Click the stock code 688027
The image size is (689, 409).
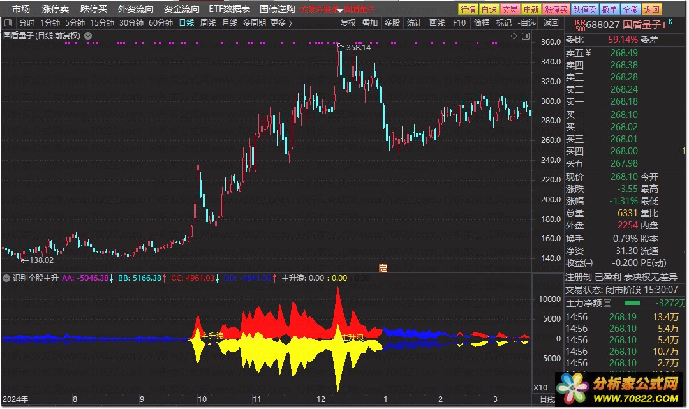point(602,25)
